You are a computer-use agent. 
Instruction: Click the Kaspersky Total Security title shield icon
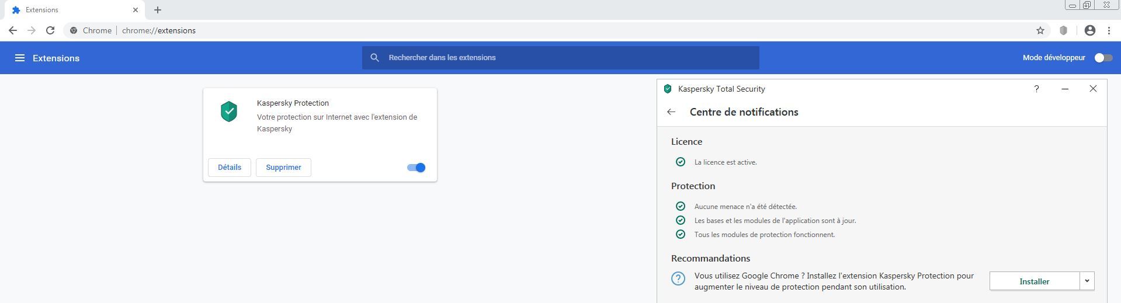click(668, 89)
